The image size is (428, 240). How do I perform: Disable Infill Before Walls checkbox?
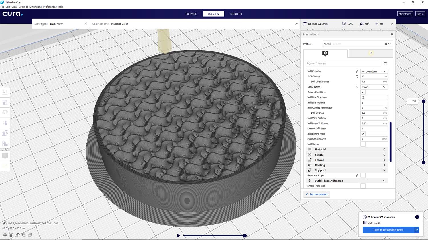pos(363,134)
